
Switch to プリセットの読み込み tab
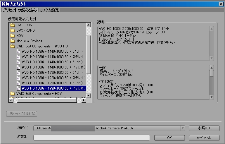click(x=20, y=10)
